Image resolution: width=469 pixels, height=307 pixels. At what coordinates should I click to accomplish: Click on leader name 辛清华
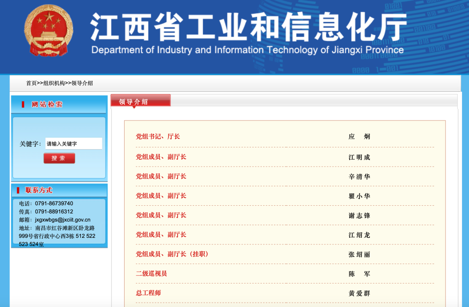359,177
